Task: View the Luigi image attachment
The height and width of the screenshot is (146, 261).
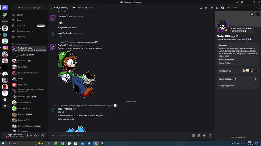Action: click(77, 74)
